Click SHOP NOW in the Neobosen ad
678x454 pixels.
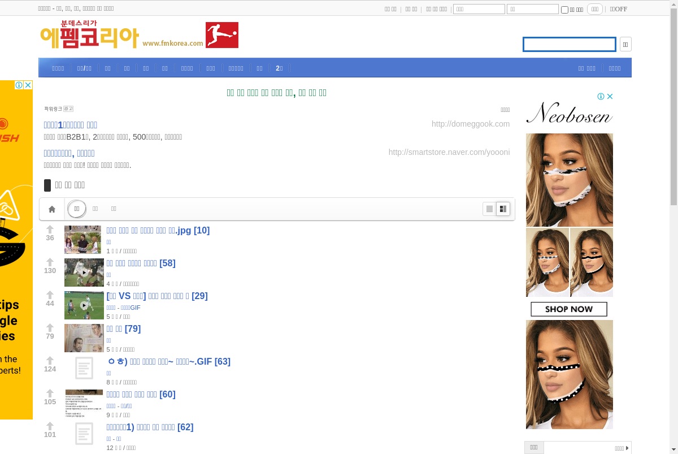(569, 309)
